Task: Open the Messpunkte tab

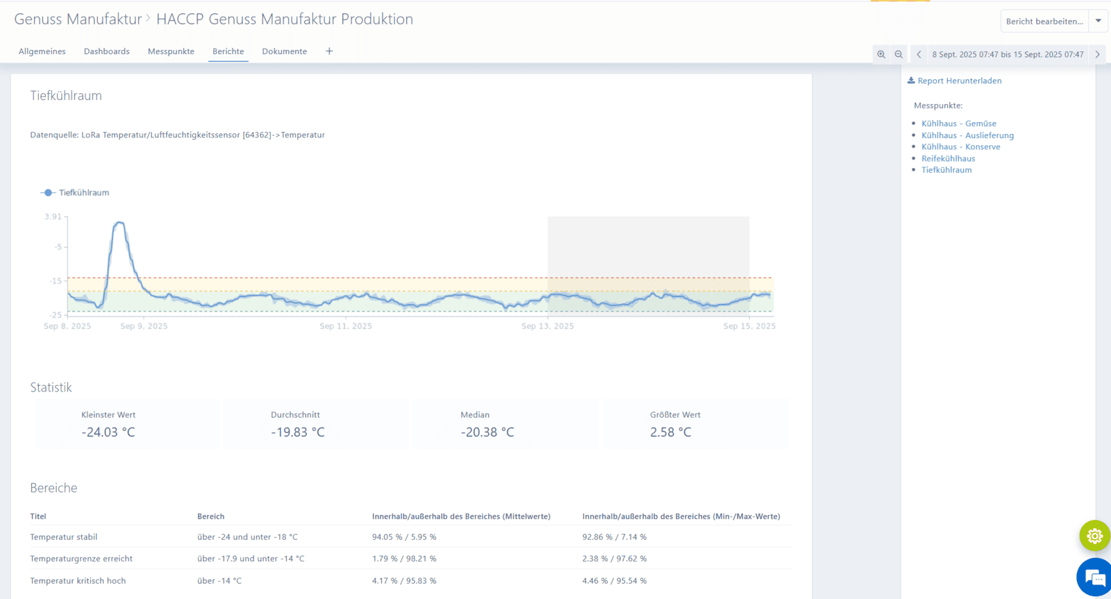Action: click(x=171, y=51)
